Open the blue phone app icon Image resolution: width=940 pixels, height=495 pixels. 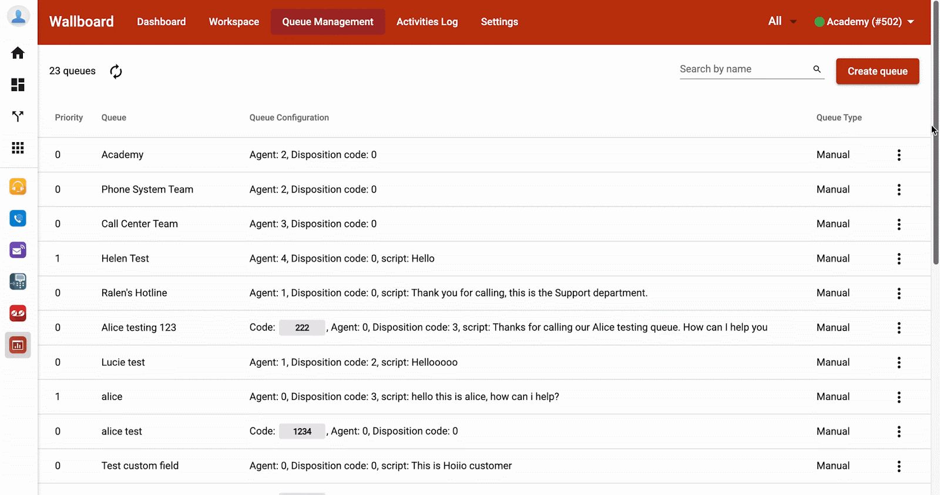tap(18, 218)
